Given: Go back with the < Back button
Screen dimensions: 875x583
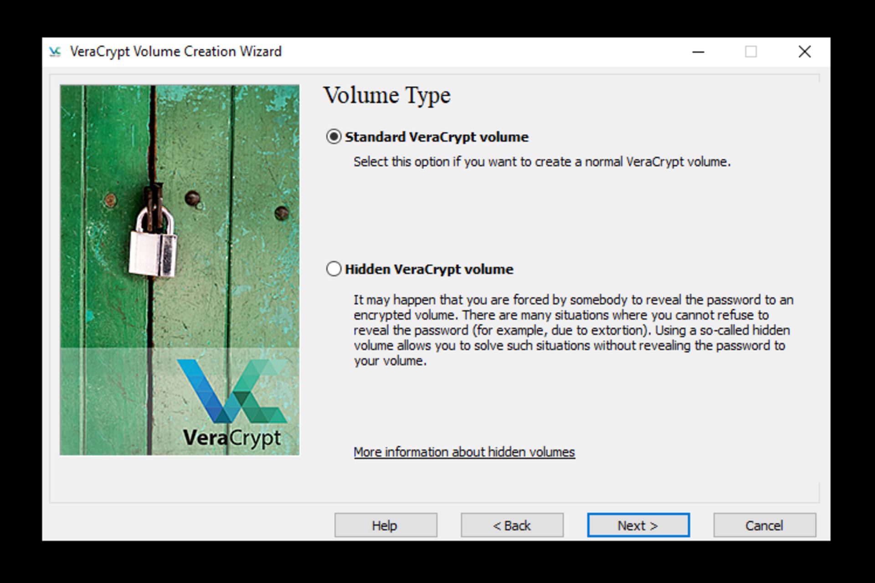Looking at the screenshot, I should pos(512,526).
